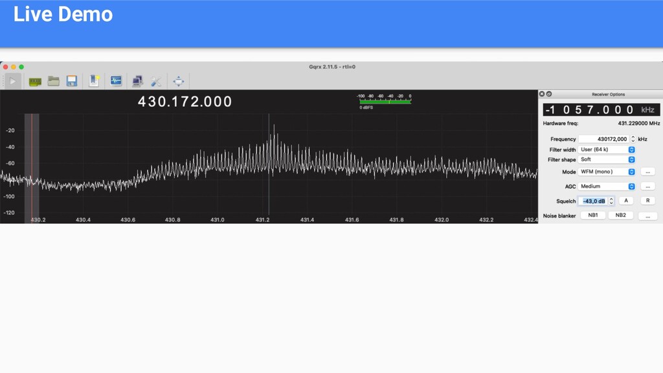
Task: Close the Receiver Options panel
Action: (x=542, y=94)
